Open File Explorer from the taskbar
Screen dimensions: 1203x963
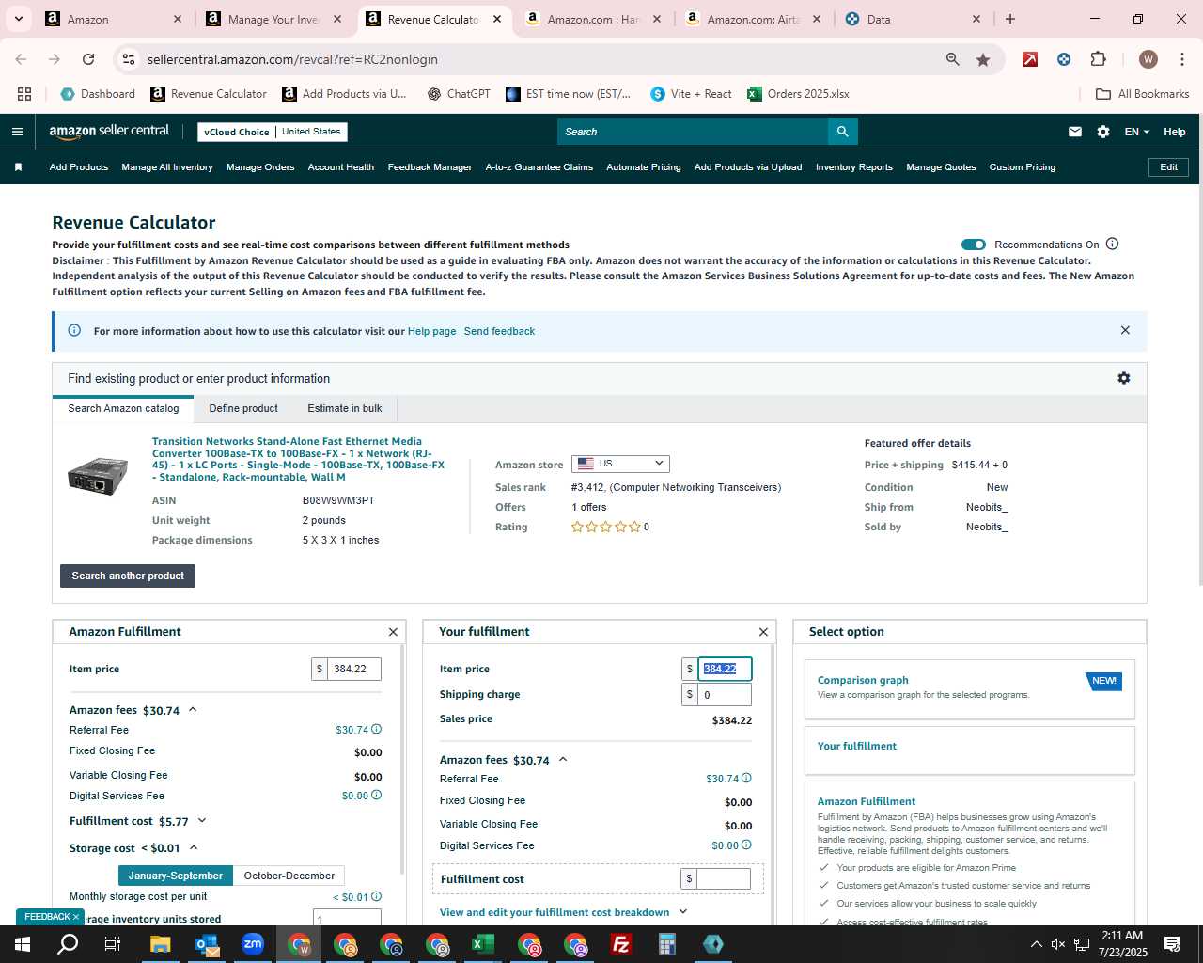point(161,944)
